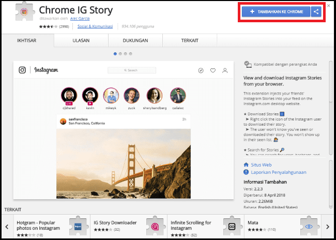The image size is (336, 240).
Task: Click the compatible device checkmark icon
Action: pyautogui.click(x=248, y=64)
